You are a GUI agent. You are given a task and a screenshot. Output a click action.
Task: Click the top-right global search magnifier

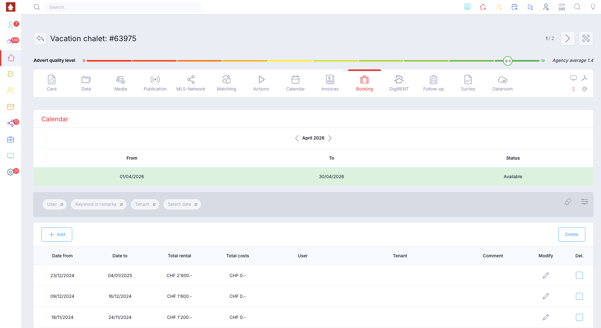point(577,7)
